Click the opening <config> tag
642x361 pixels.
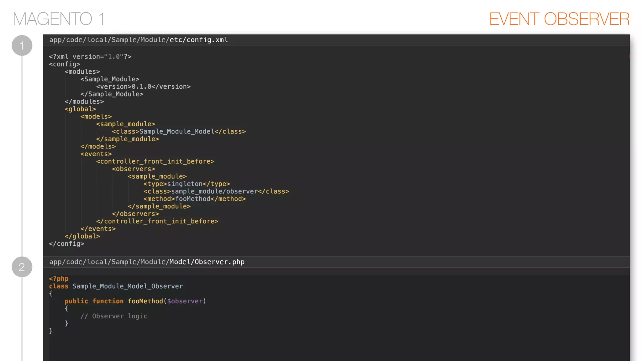[x=65, y=64]
